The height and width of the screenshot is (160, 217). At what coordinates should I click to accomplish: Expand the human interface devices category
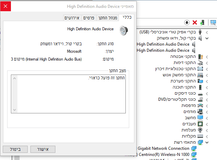[x=207, y=75]
